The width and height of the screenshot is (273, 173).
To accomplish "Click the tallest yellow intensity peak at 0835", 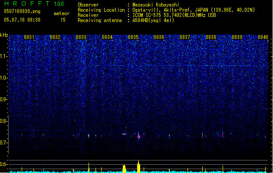I will (x=138, y=167).
